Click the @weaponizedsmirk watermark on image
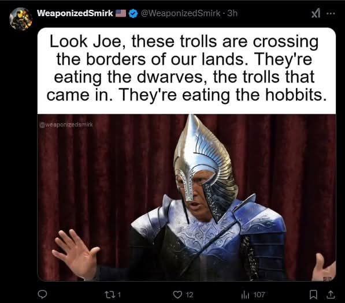The width and height of the screenshot is (345, 303). (x=66, y=125)
